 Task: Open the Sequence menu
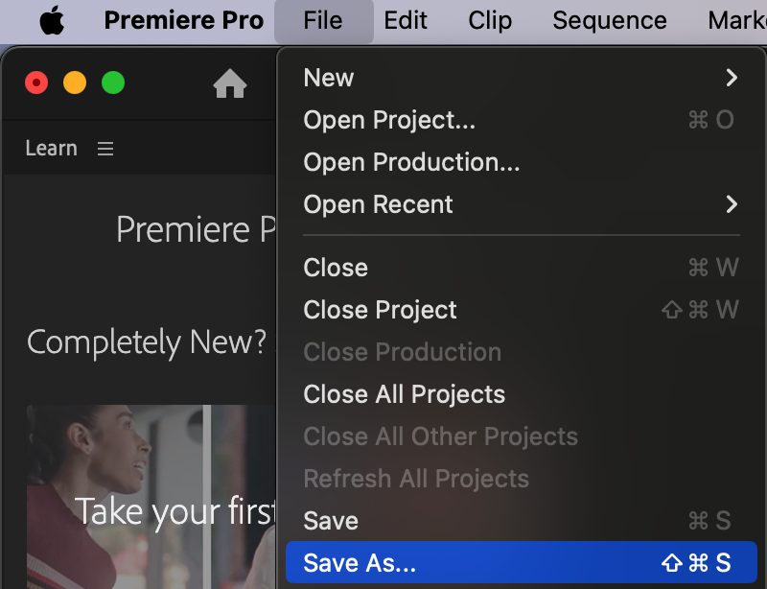pyautogui.click(x=609, y=20)
